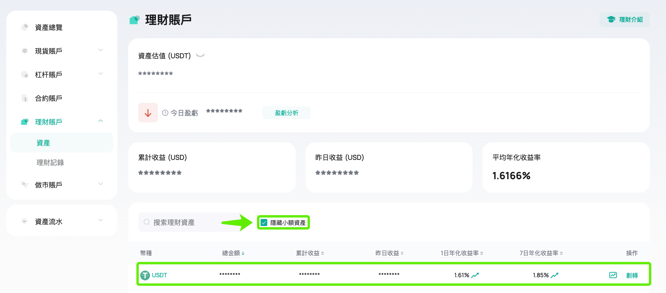Click the trend icon beside 1.61%

(475, 275)
